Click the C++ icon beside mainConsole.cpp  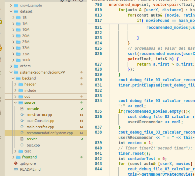point(22,121)
